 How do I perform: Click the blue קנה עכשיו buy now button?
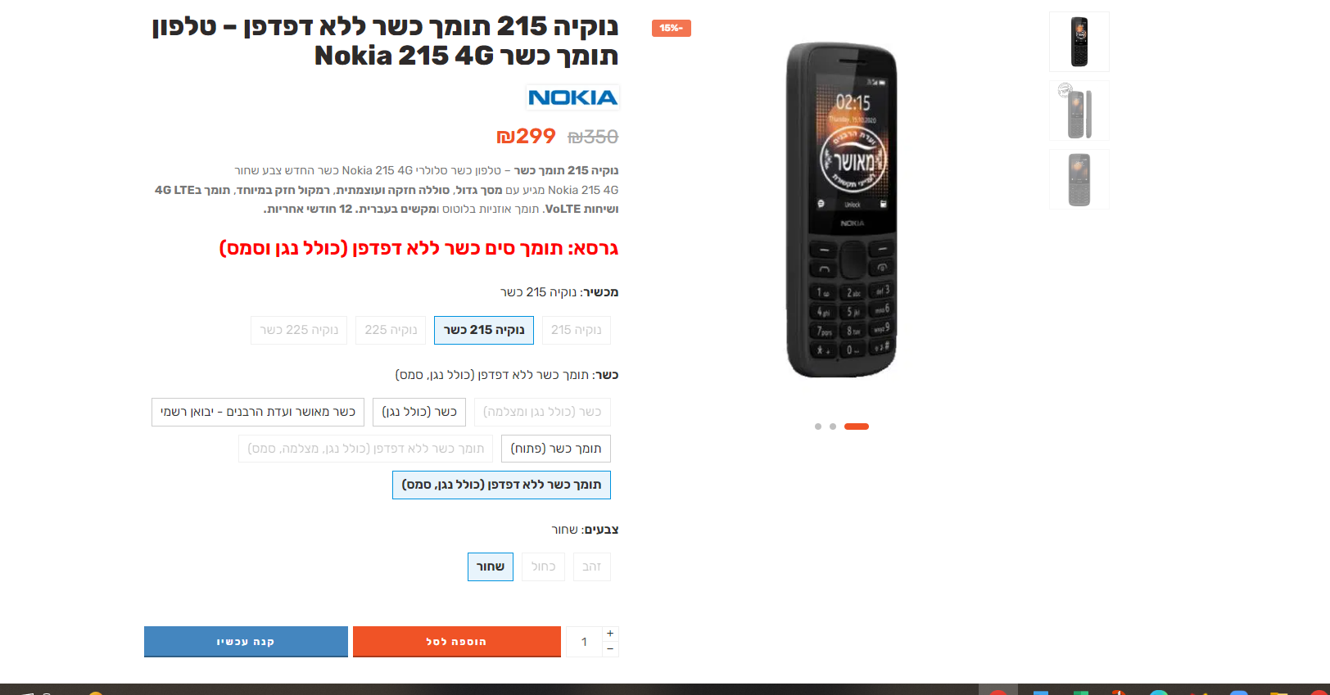[x=246, y=642]
